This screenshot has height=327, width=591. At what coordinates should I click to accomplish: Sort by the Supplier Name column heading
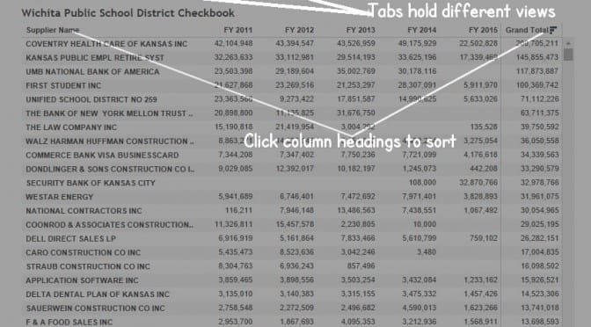point(53,30)
